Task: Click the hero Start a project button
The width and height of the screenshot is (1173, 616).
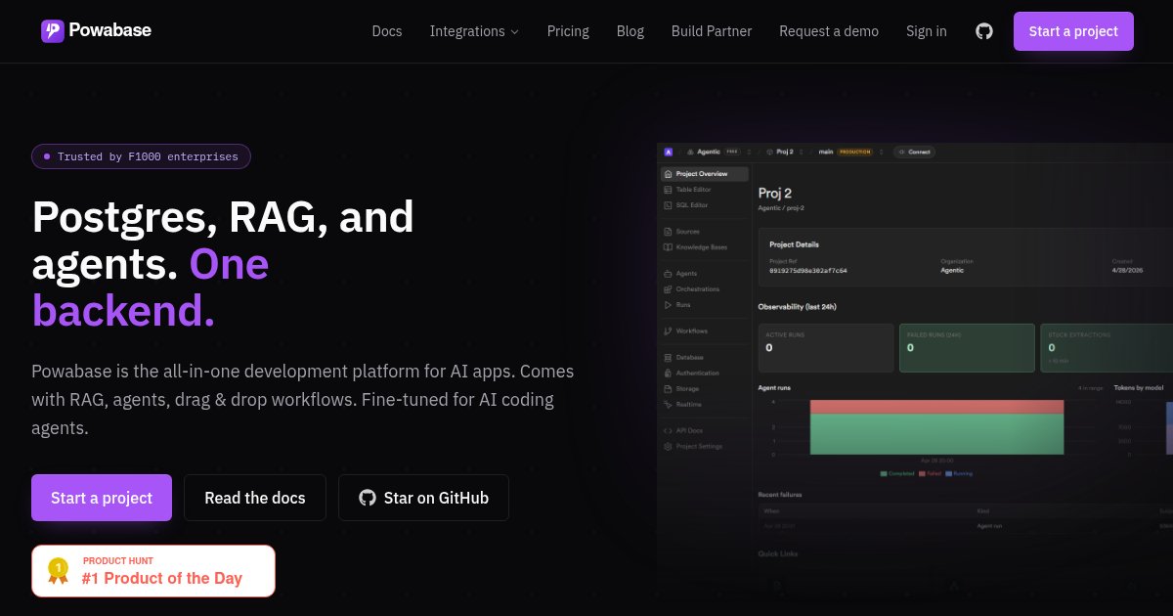Action: (x=102, y=498)
